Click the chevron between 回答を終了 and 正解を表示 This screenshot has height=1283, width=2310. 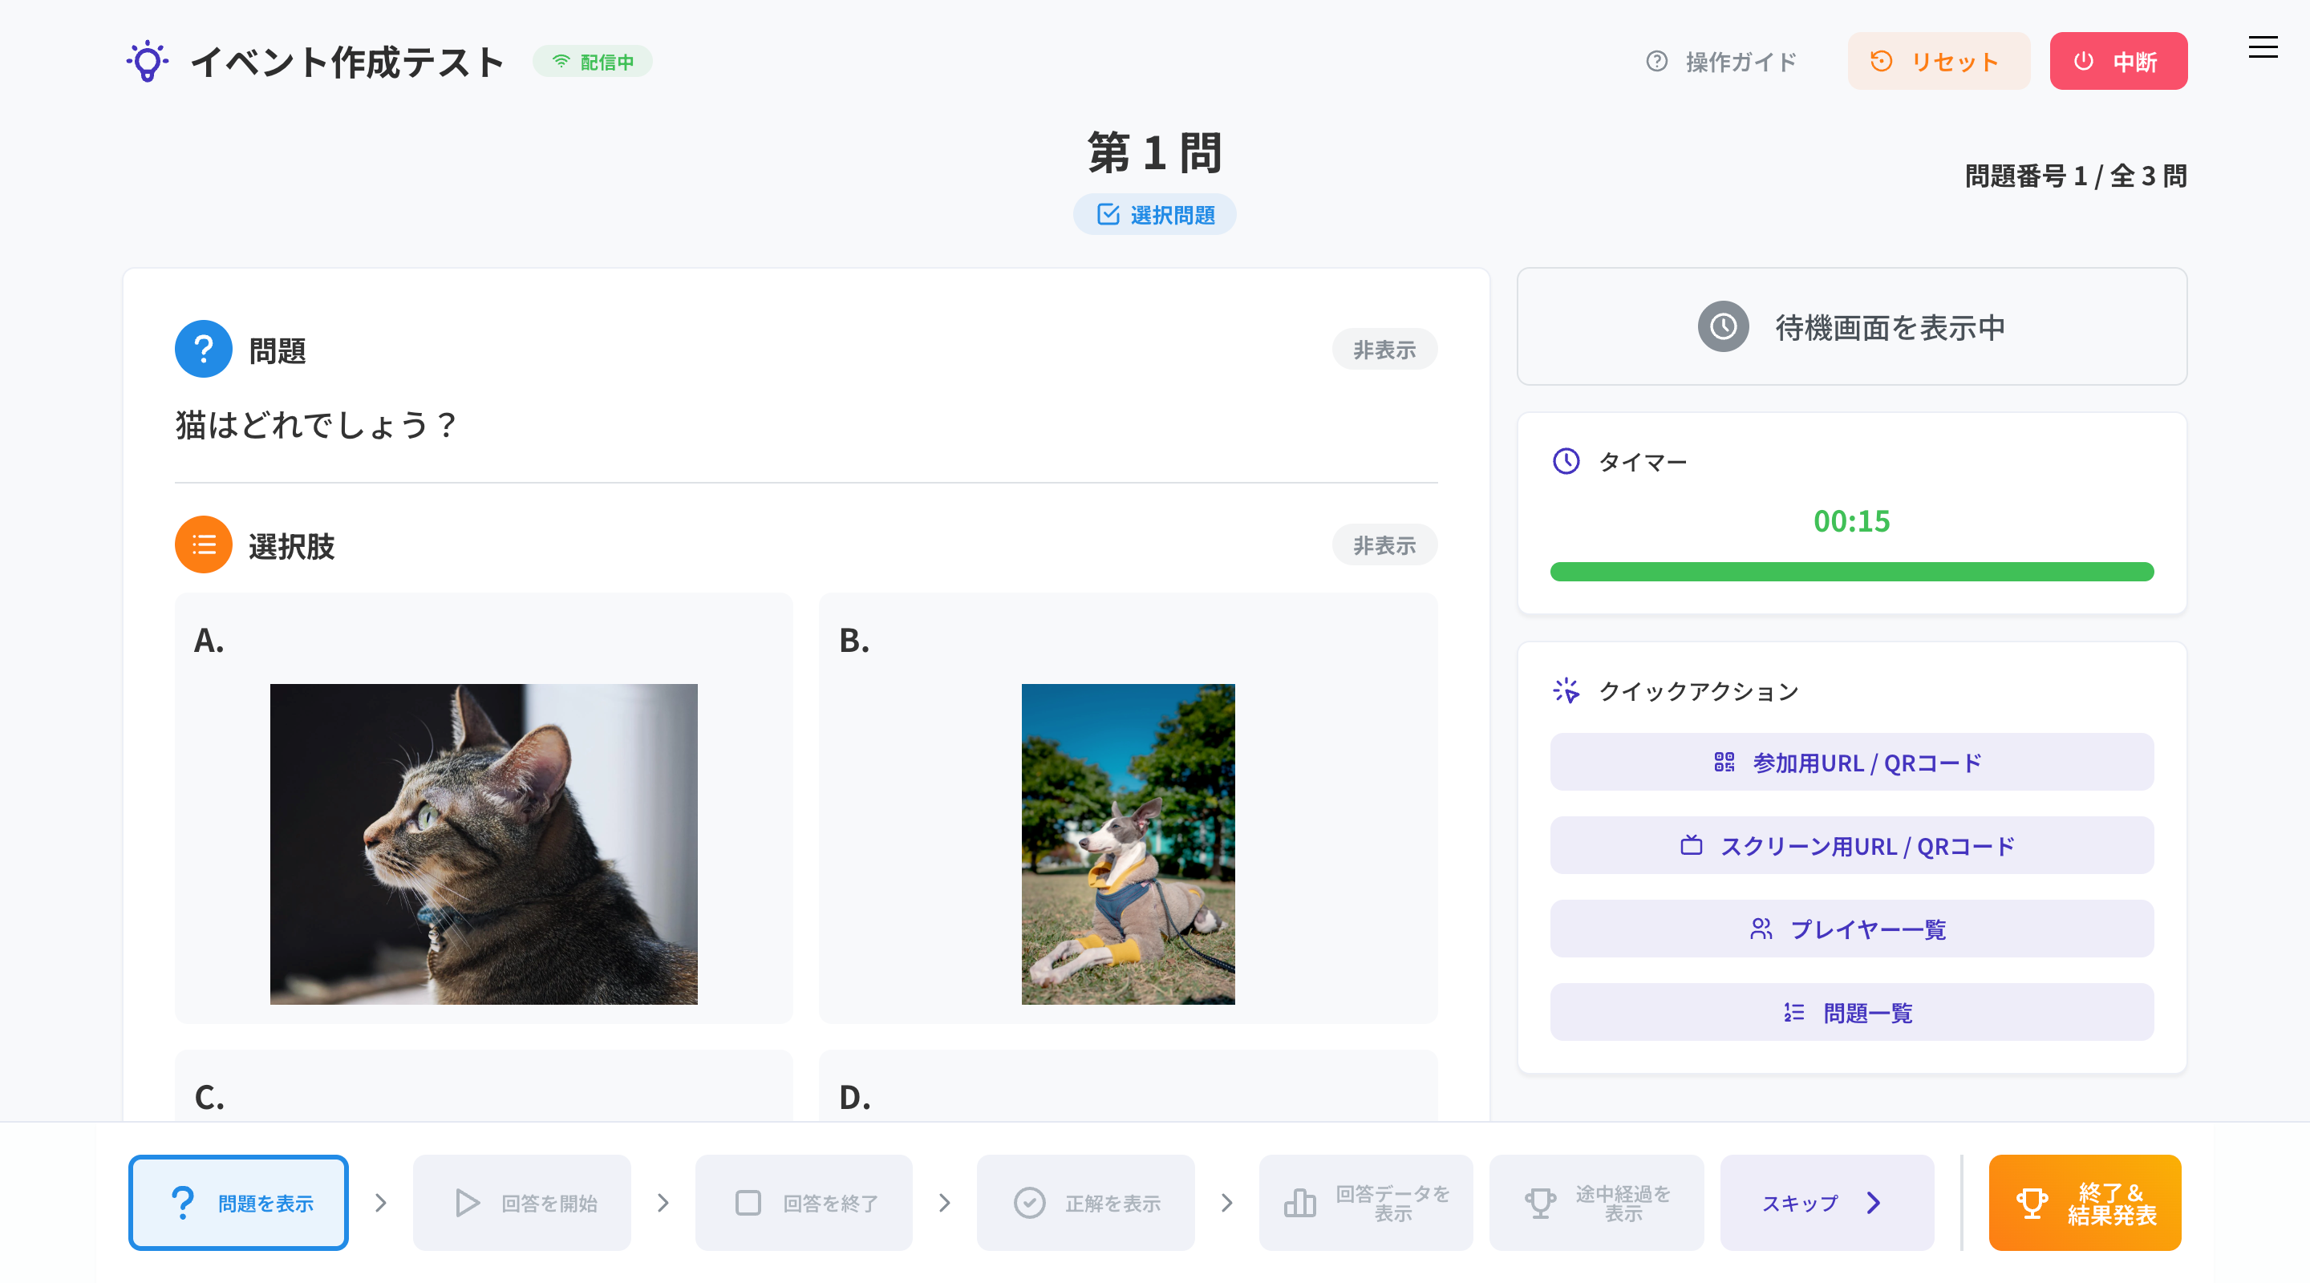point(943,1202)
